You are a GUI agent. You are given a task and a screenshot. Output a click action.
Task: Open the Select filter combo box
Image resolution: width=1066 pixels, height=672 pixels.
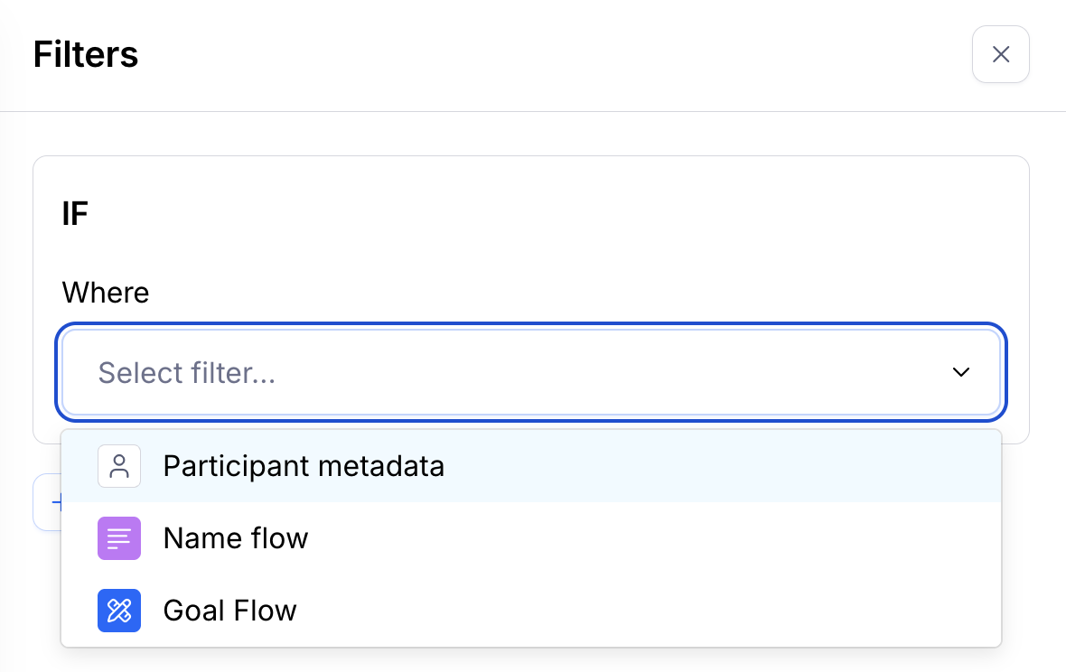[531, 372]
